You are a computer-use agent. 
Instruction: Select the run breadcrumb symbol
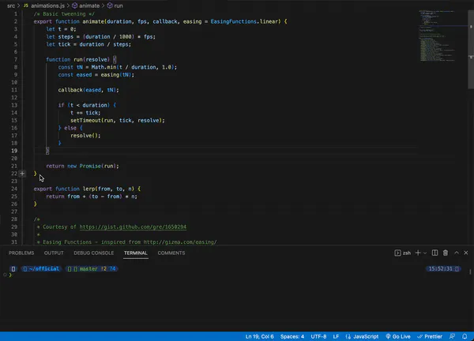pos(115,6)
